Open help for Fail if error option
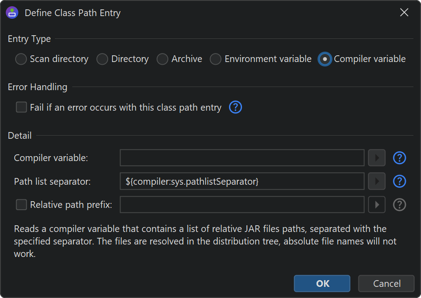 click(x=235, y=108)
